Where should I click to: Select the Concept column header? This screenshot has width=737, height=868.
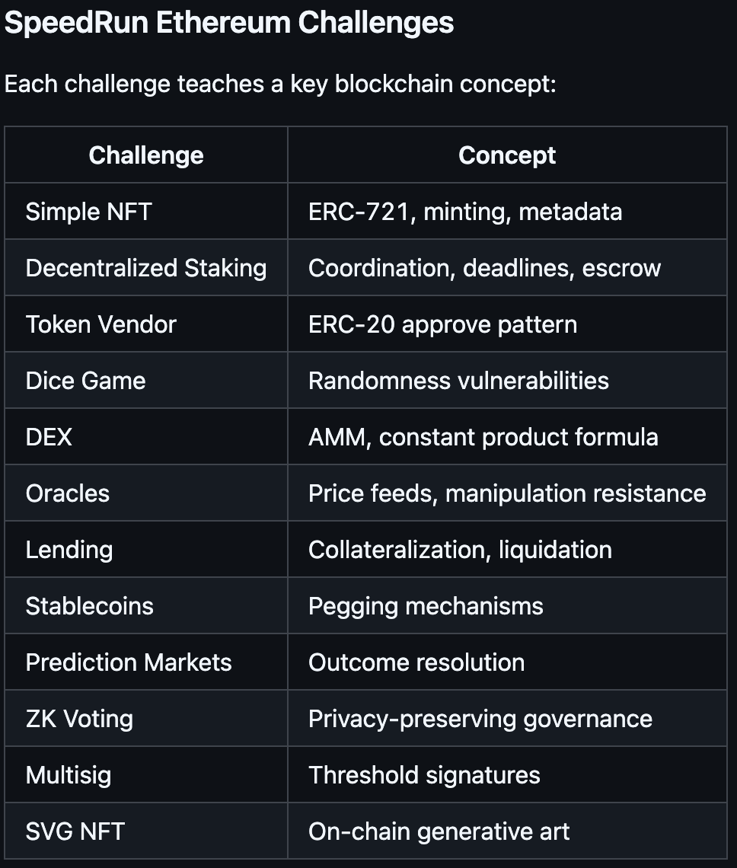point(507,155)
